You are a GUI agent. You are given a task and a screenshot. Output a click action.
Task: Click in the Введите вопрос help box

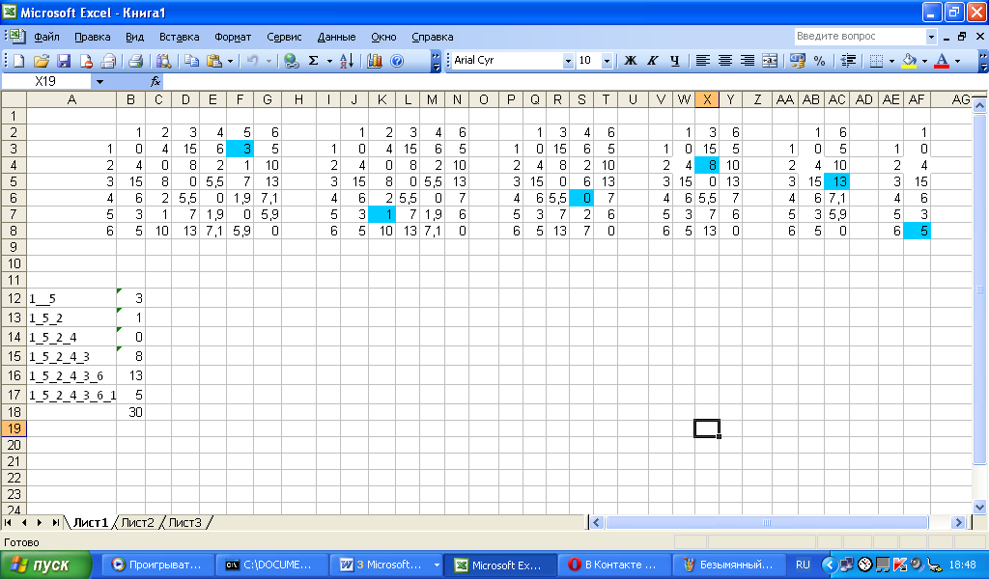859,37
